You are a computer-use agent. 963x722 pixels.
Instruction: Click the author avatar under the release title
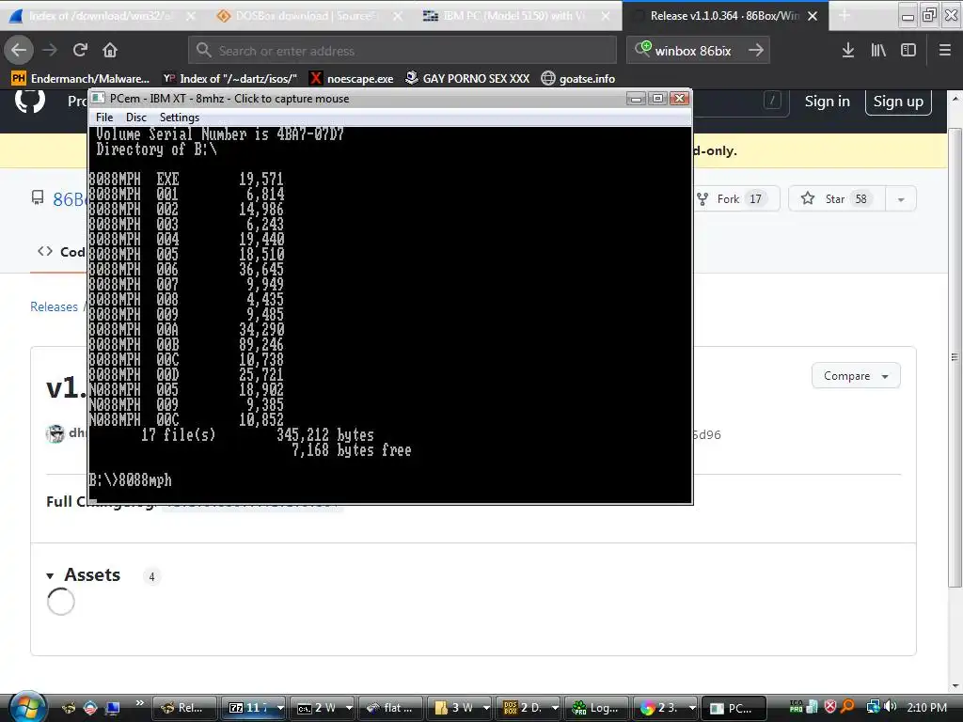pyautogui.click(x=55, y=433)
